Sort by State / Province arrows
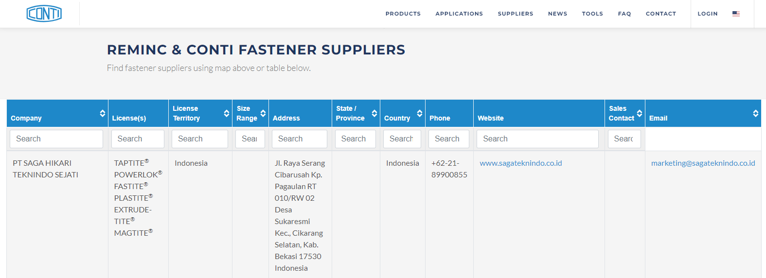 point(374,113)
